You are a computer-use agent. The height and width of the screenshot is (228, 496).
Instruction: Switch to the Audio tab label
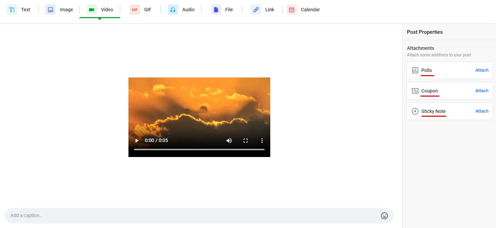[188, 10]
